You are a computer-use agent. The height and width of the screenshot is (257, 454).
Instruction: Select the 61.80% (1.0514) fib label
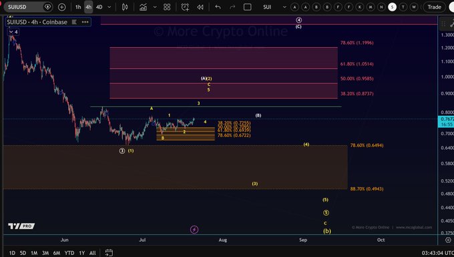tap(357, 64)
